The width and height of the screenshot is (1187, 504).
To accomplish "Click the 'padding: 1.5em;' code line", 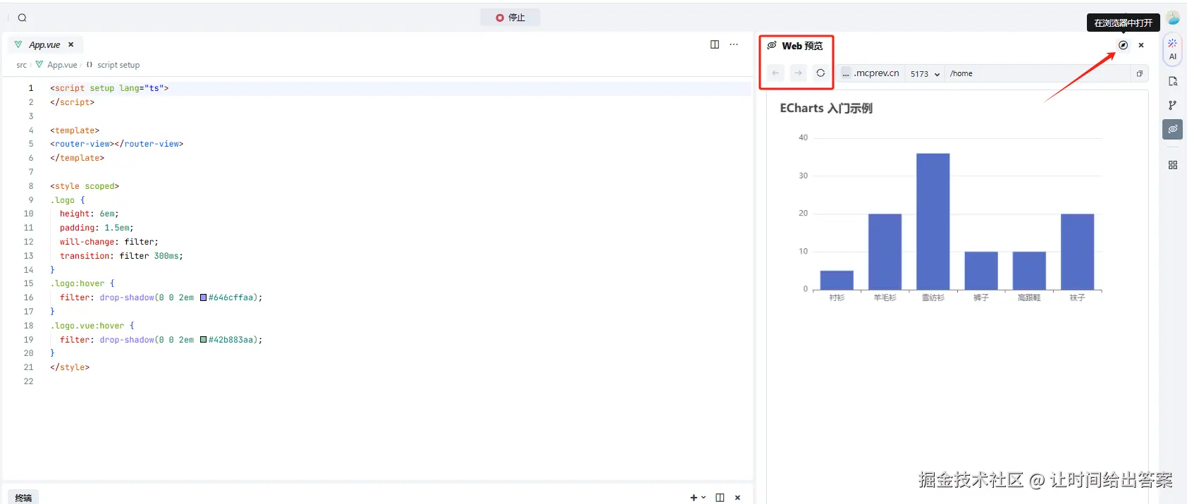I will [x=97, y=228].
